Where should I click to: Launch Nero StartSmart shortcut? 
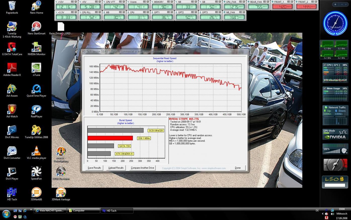(36, 28)
